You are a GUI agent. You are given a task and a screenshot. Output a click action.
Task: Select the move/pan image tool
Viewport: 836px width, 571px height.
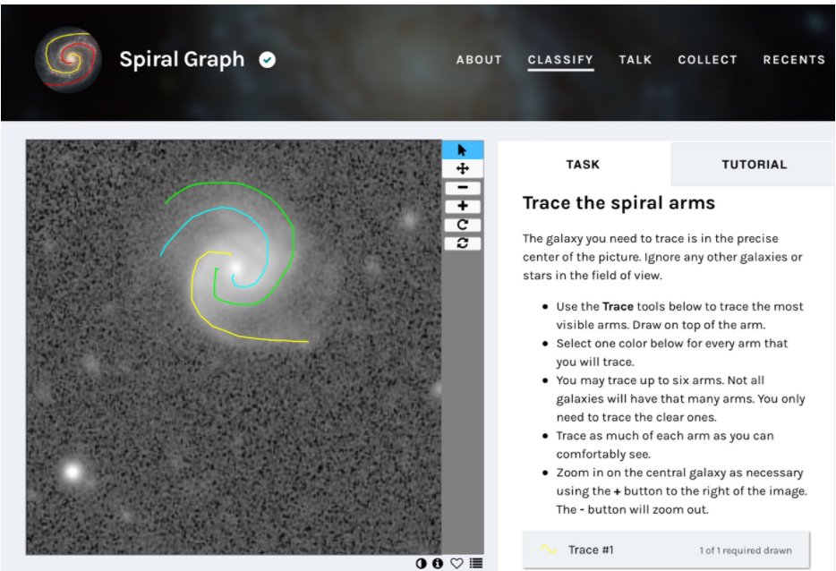(462, 169)
